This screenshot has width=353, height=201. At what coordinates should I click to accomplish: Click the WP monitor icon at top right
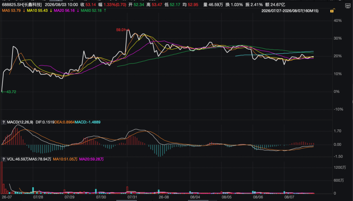click(347, 6)
